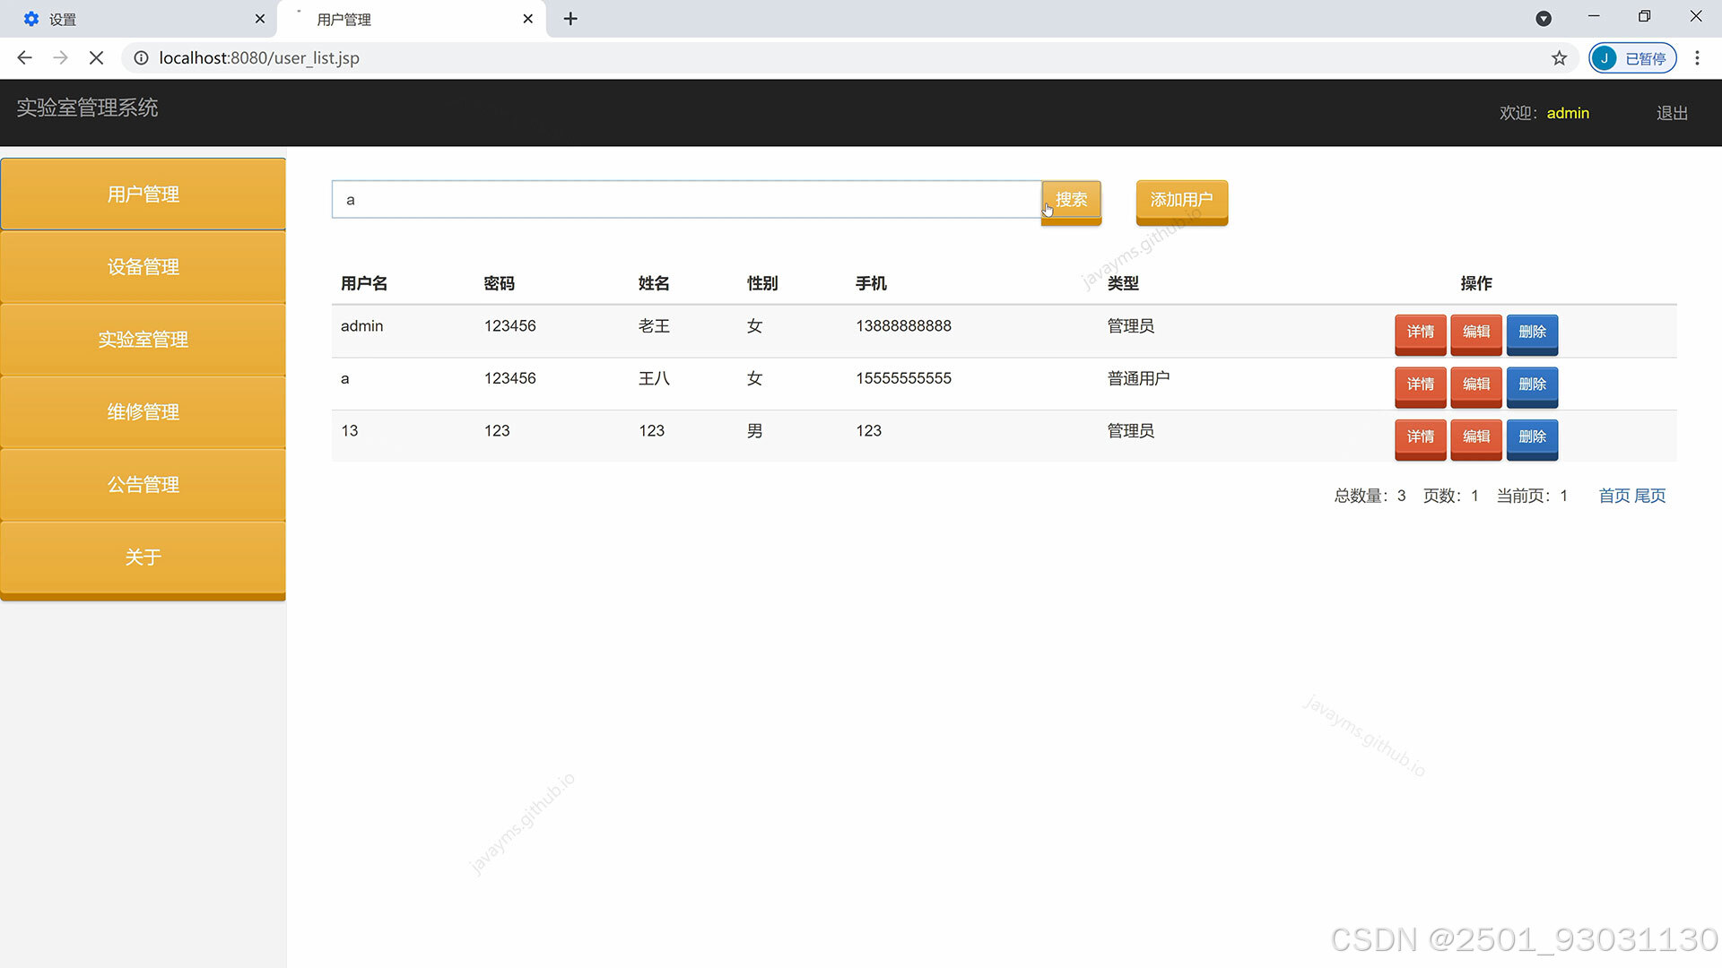Focus the user search input field

[686, 200]
